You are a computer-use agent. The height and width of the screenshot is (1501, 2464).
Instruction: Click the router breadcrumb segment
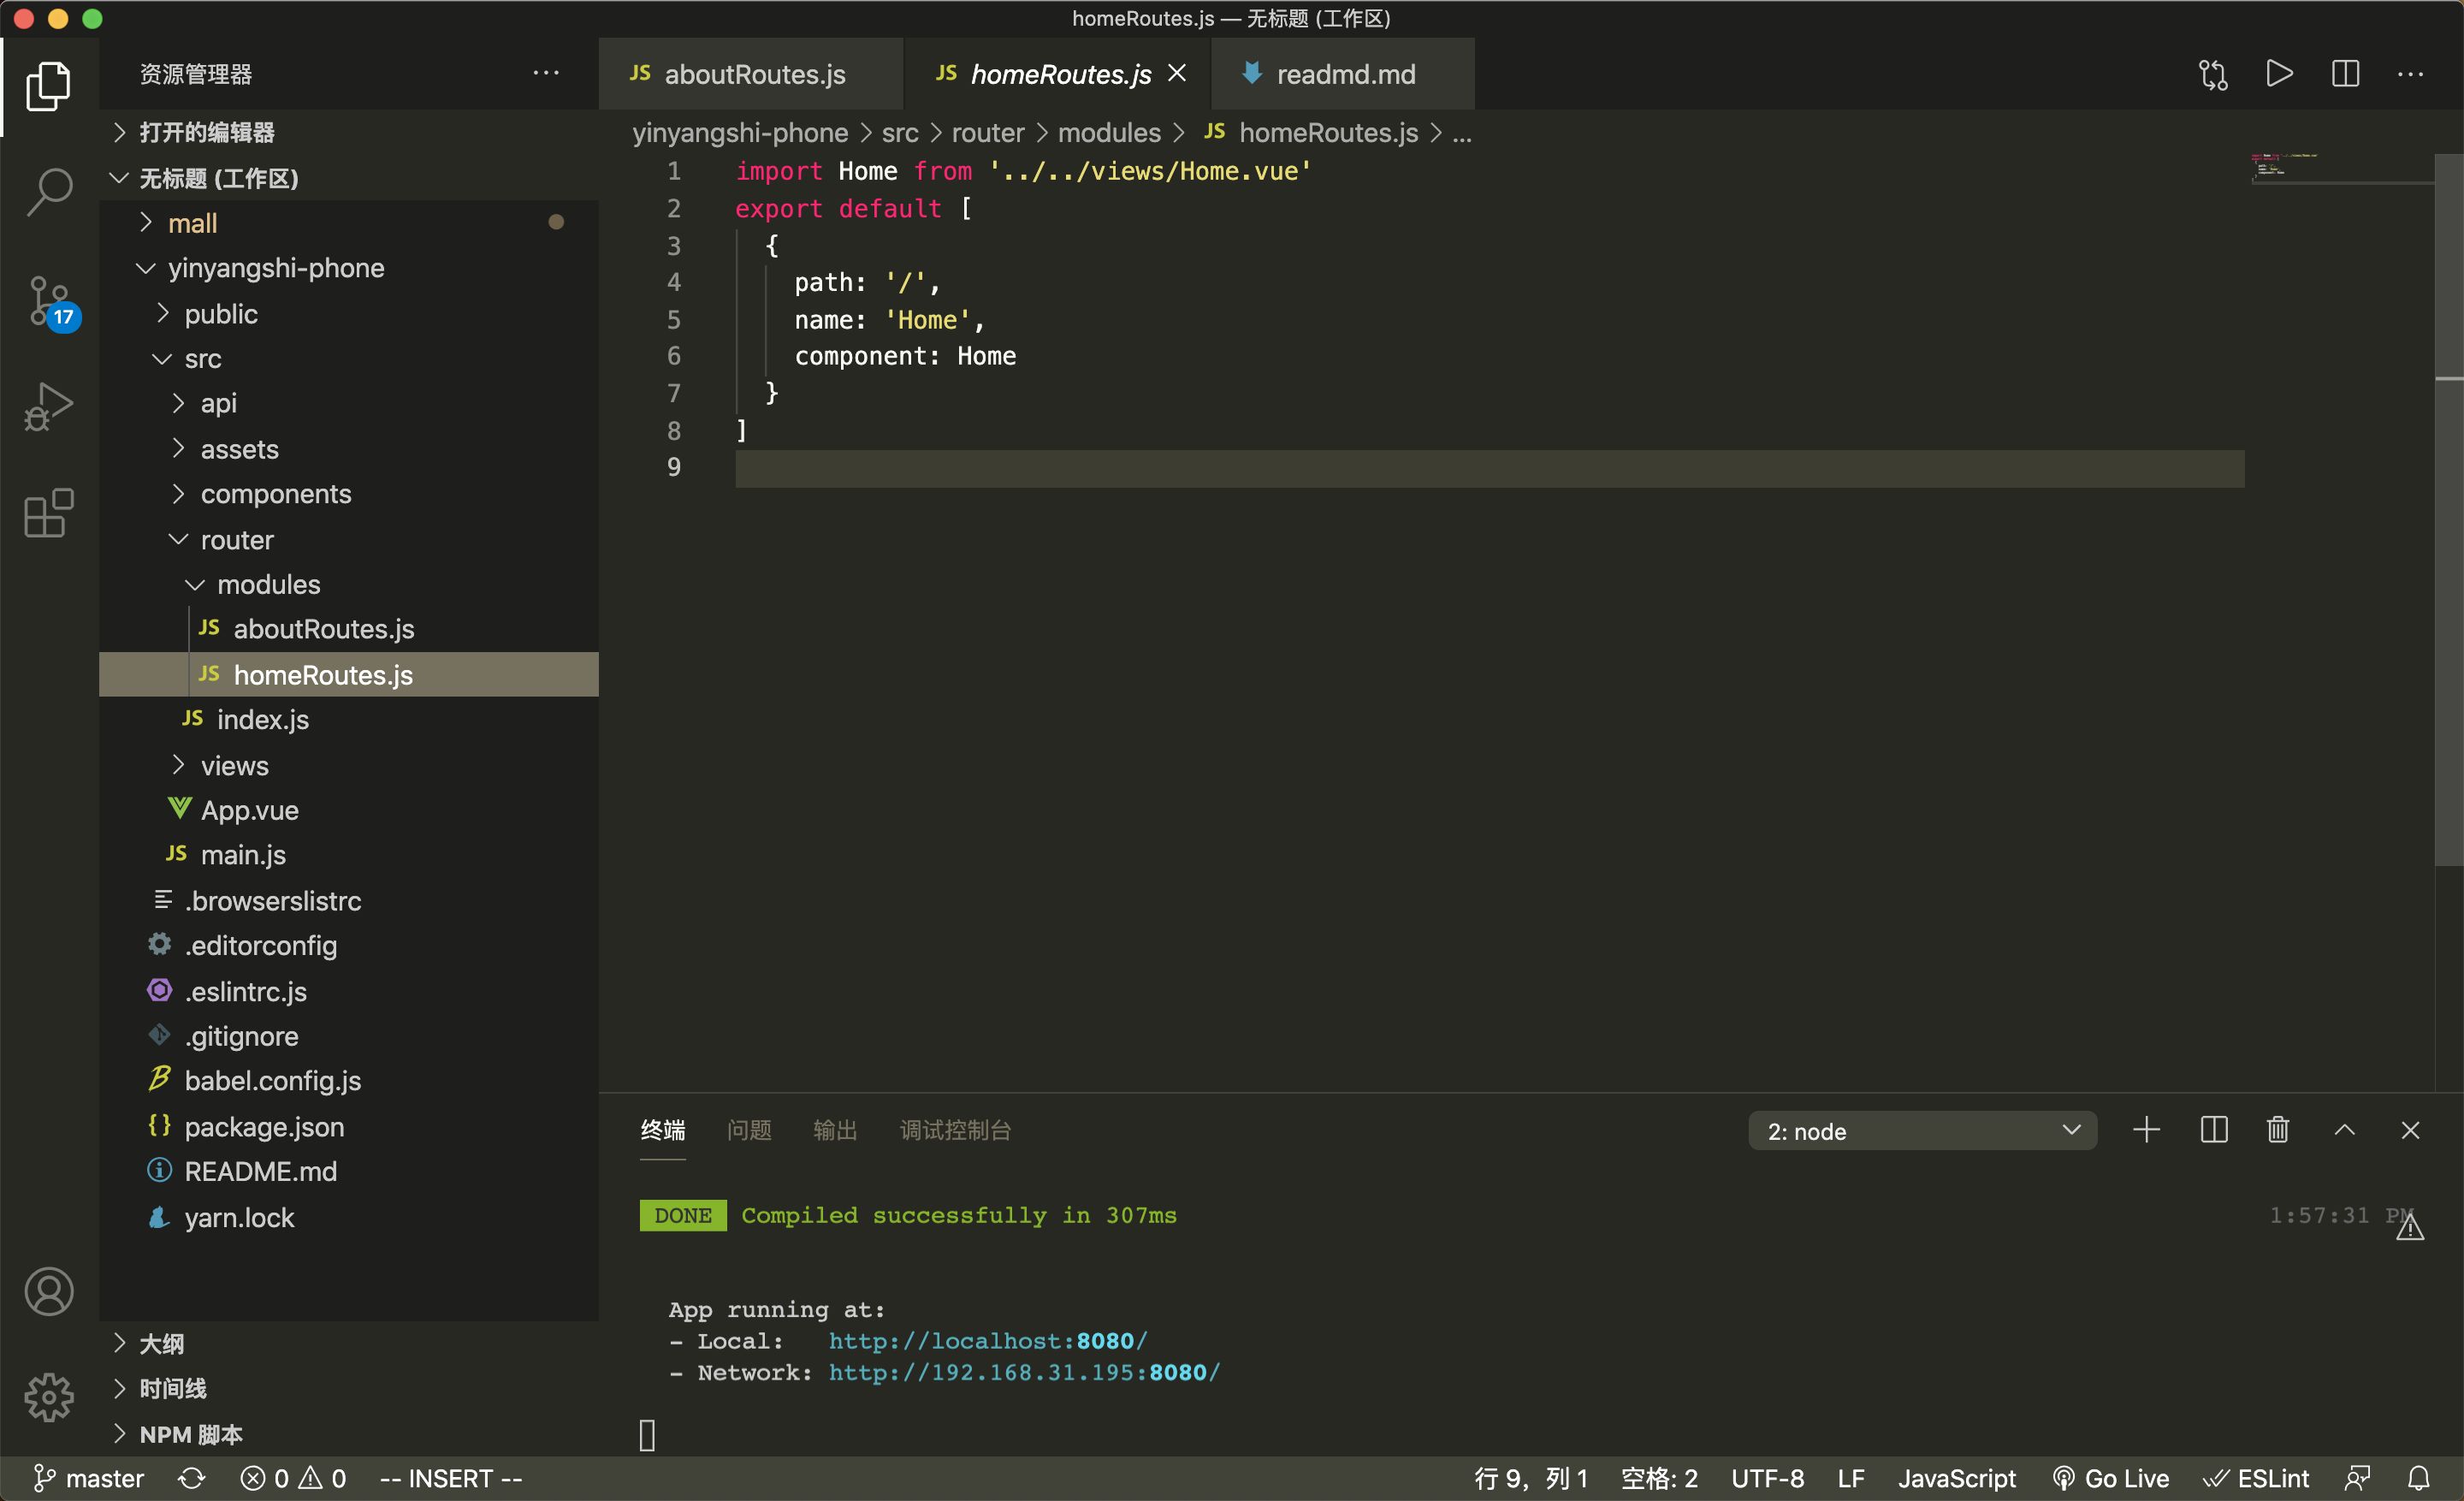(987, 133)
